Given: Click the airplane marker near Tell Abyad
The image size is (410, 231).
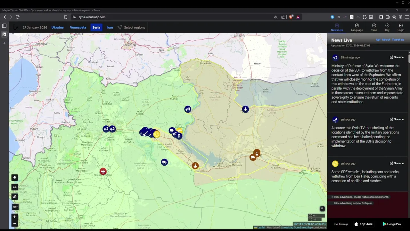Looking at the screenshot, I should coord(245,109).
